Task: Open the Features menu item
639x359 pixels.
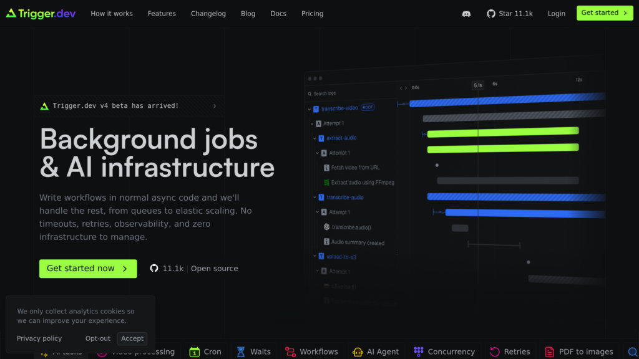Action: click(162, 13)
